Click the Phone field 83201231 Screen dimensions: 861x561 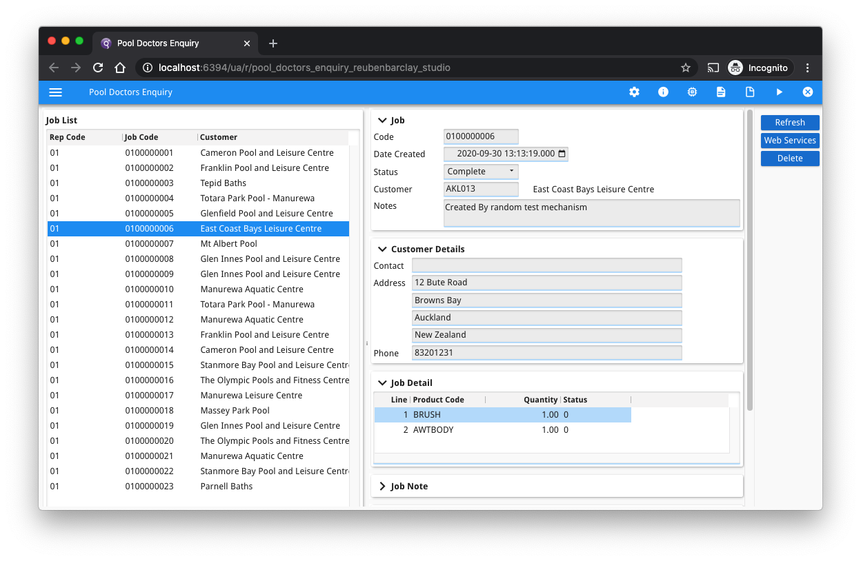click(x=546, y=353)
